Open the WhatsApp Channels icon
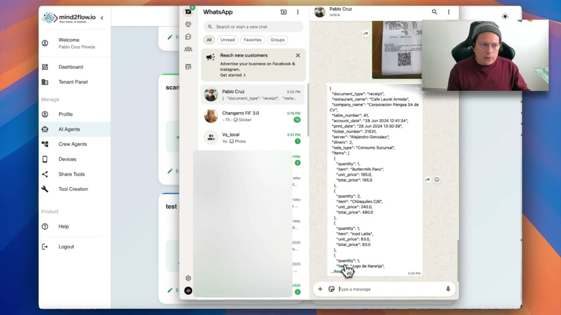This screenshot has width=561, height=315. pyautogui.click(x=188, y=37)
